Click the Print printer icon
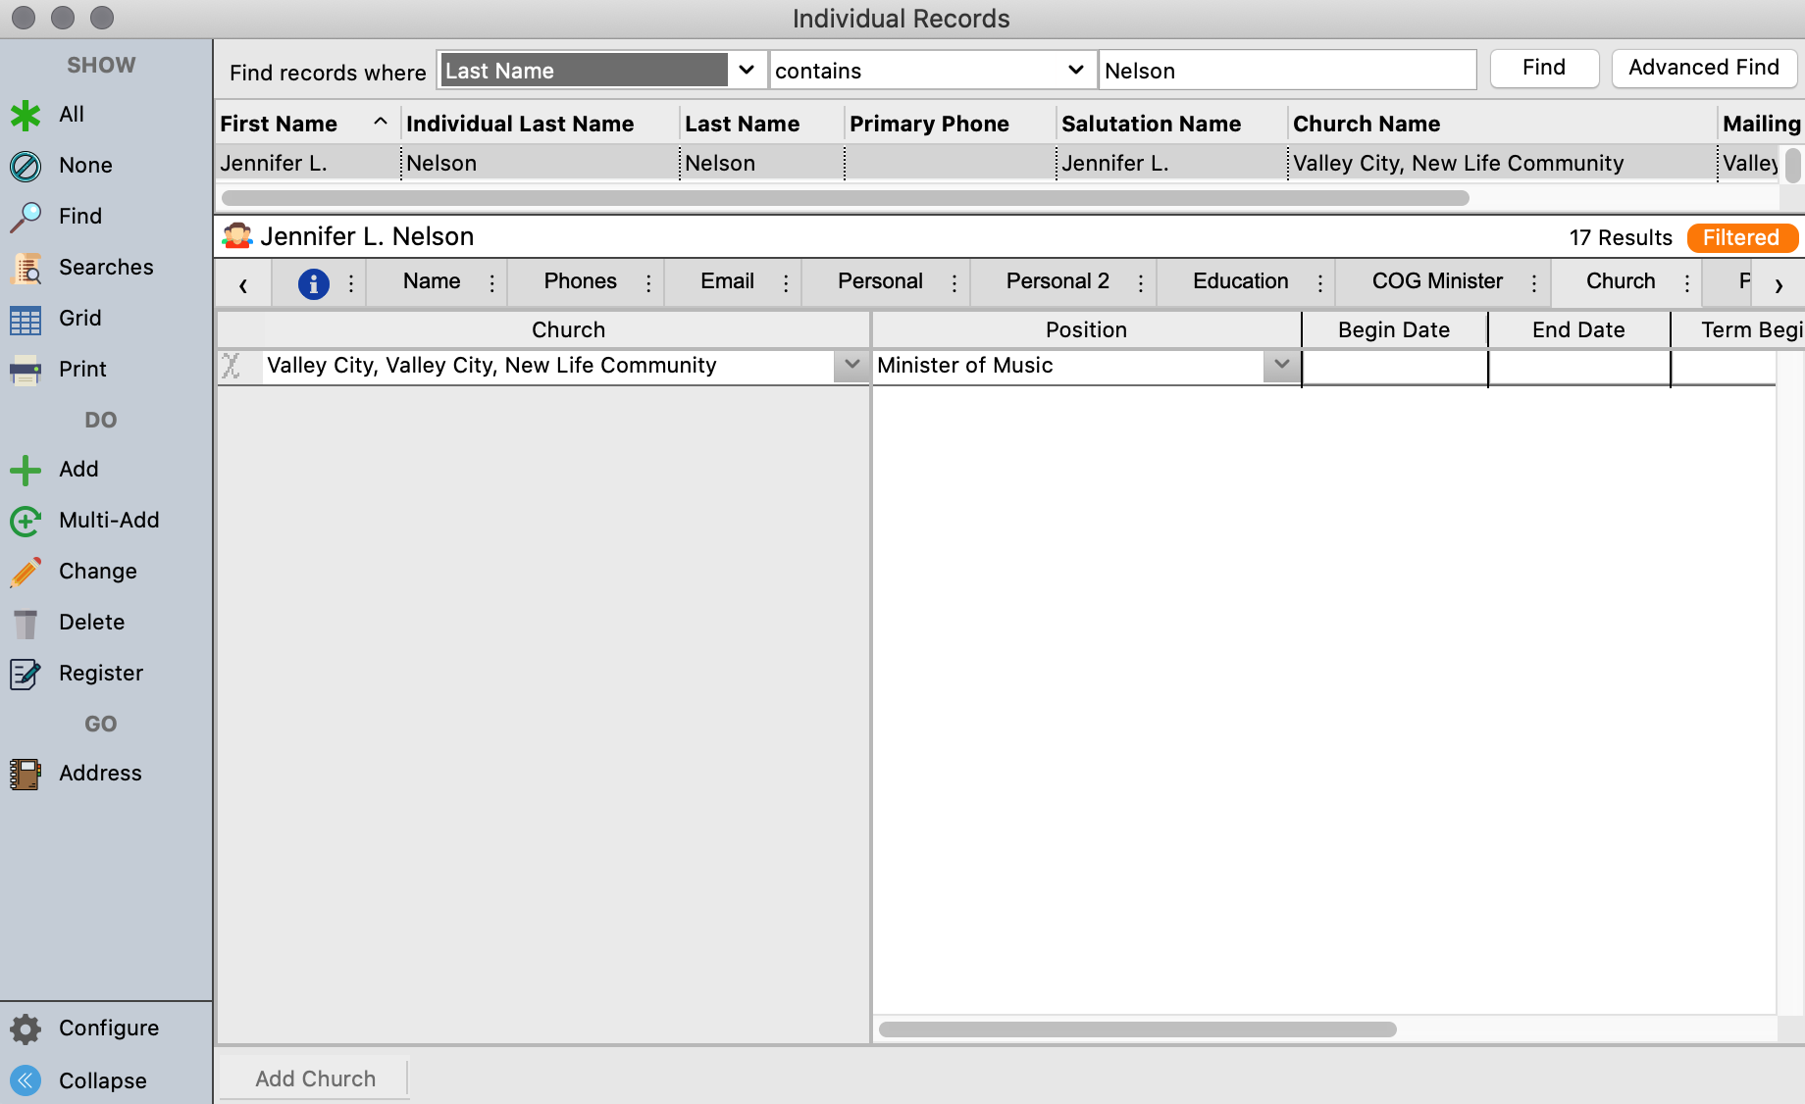 (x=26, y=370)
